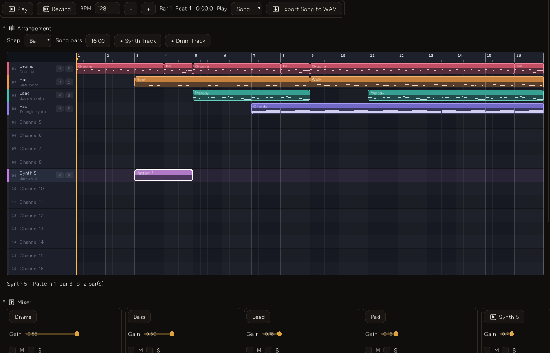Screen dimensions: 550x353
Task: Adjust the Pad gain slider
Action: click(x=390, y=334)
